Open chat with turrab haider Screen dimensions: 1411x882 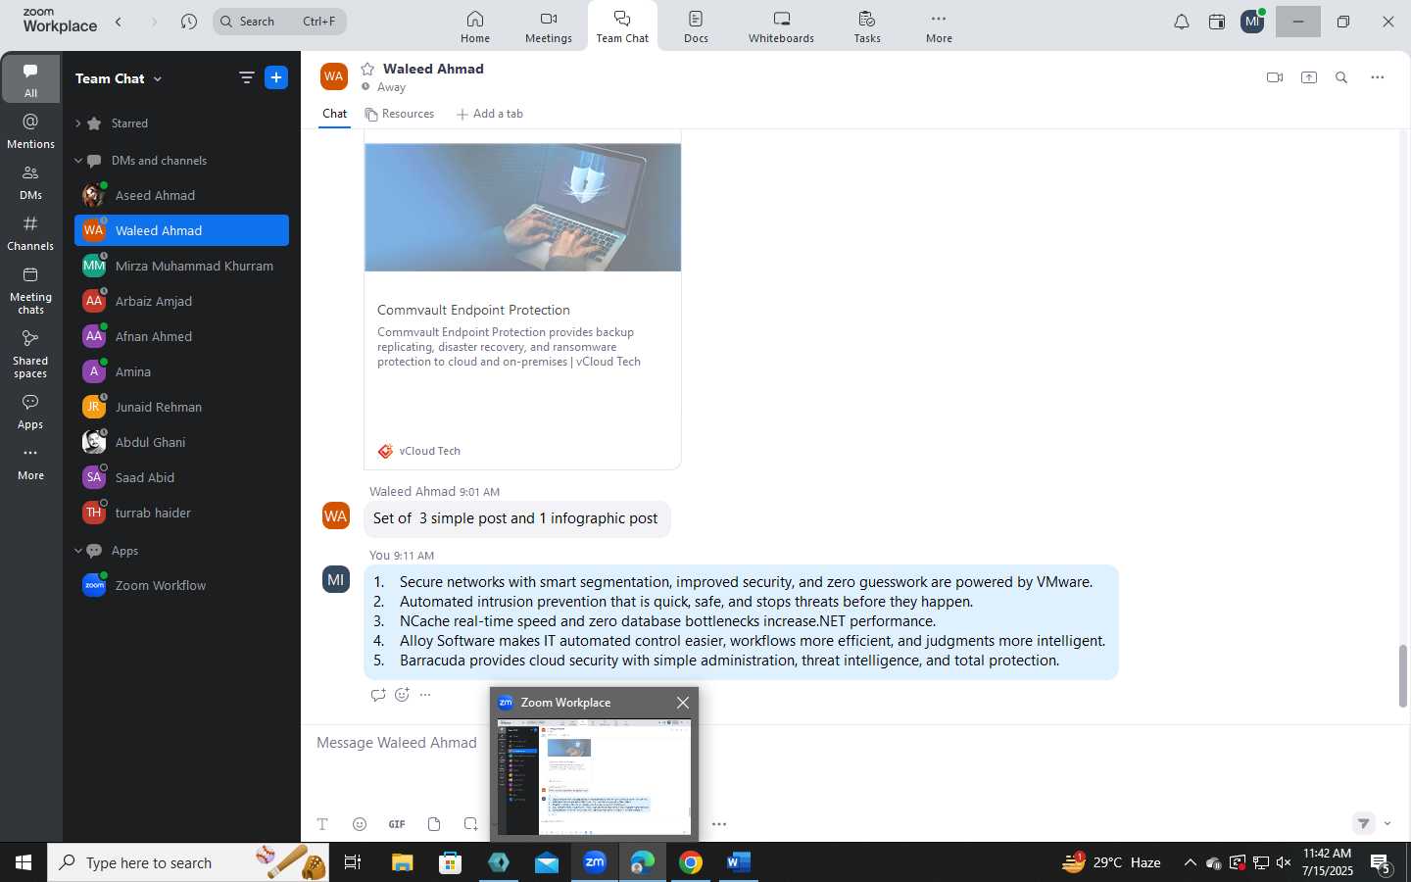tap(181, 513)
